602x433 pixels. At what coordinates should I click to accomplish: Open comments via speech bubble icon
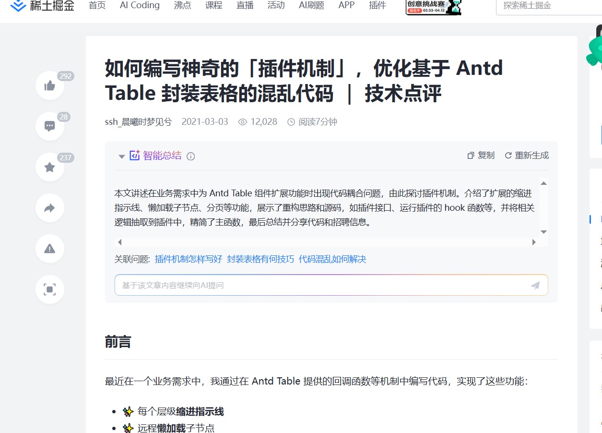(50, 126)
